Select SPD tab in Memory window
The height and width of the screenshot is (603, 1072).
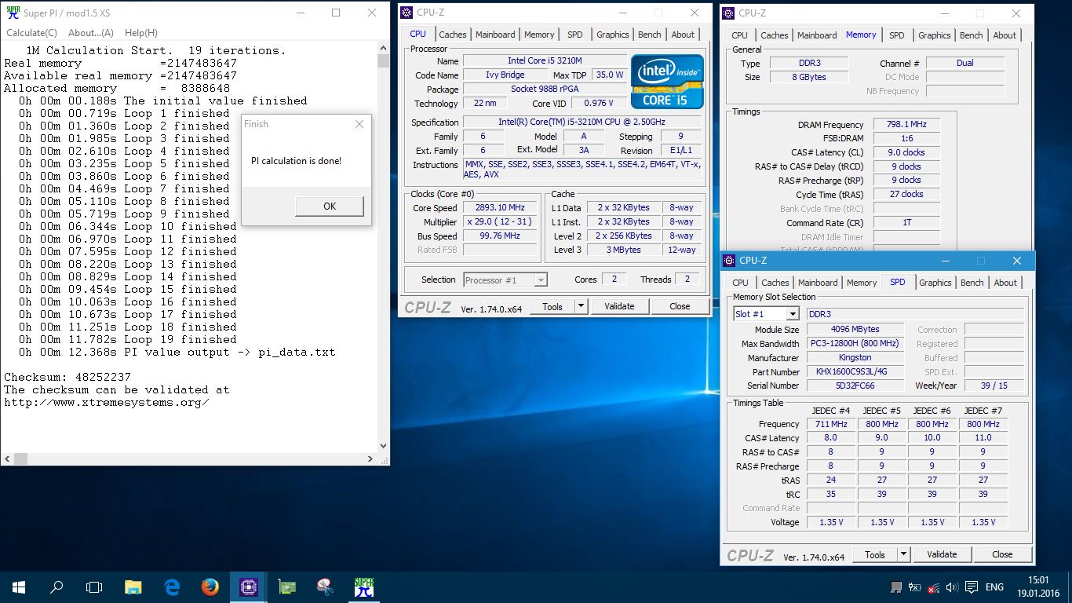[897, 35]
